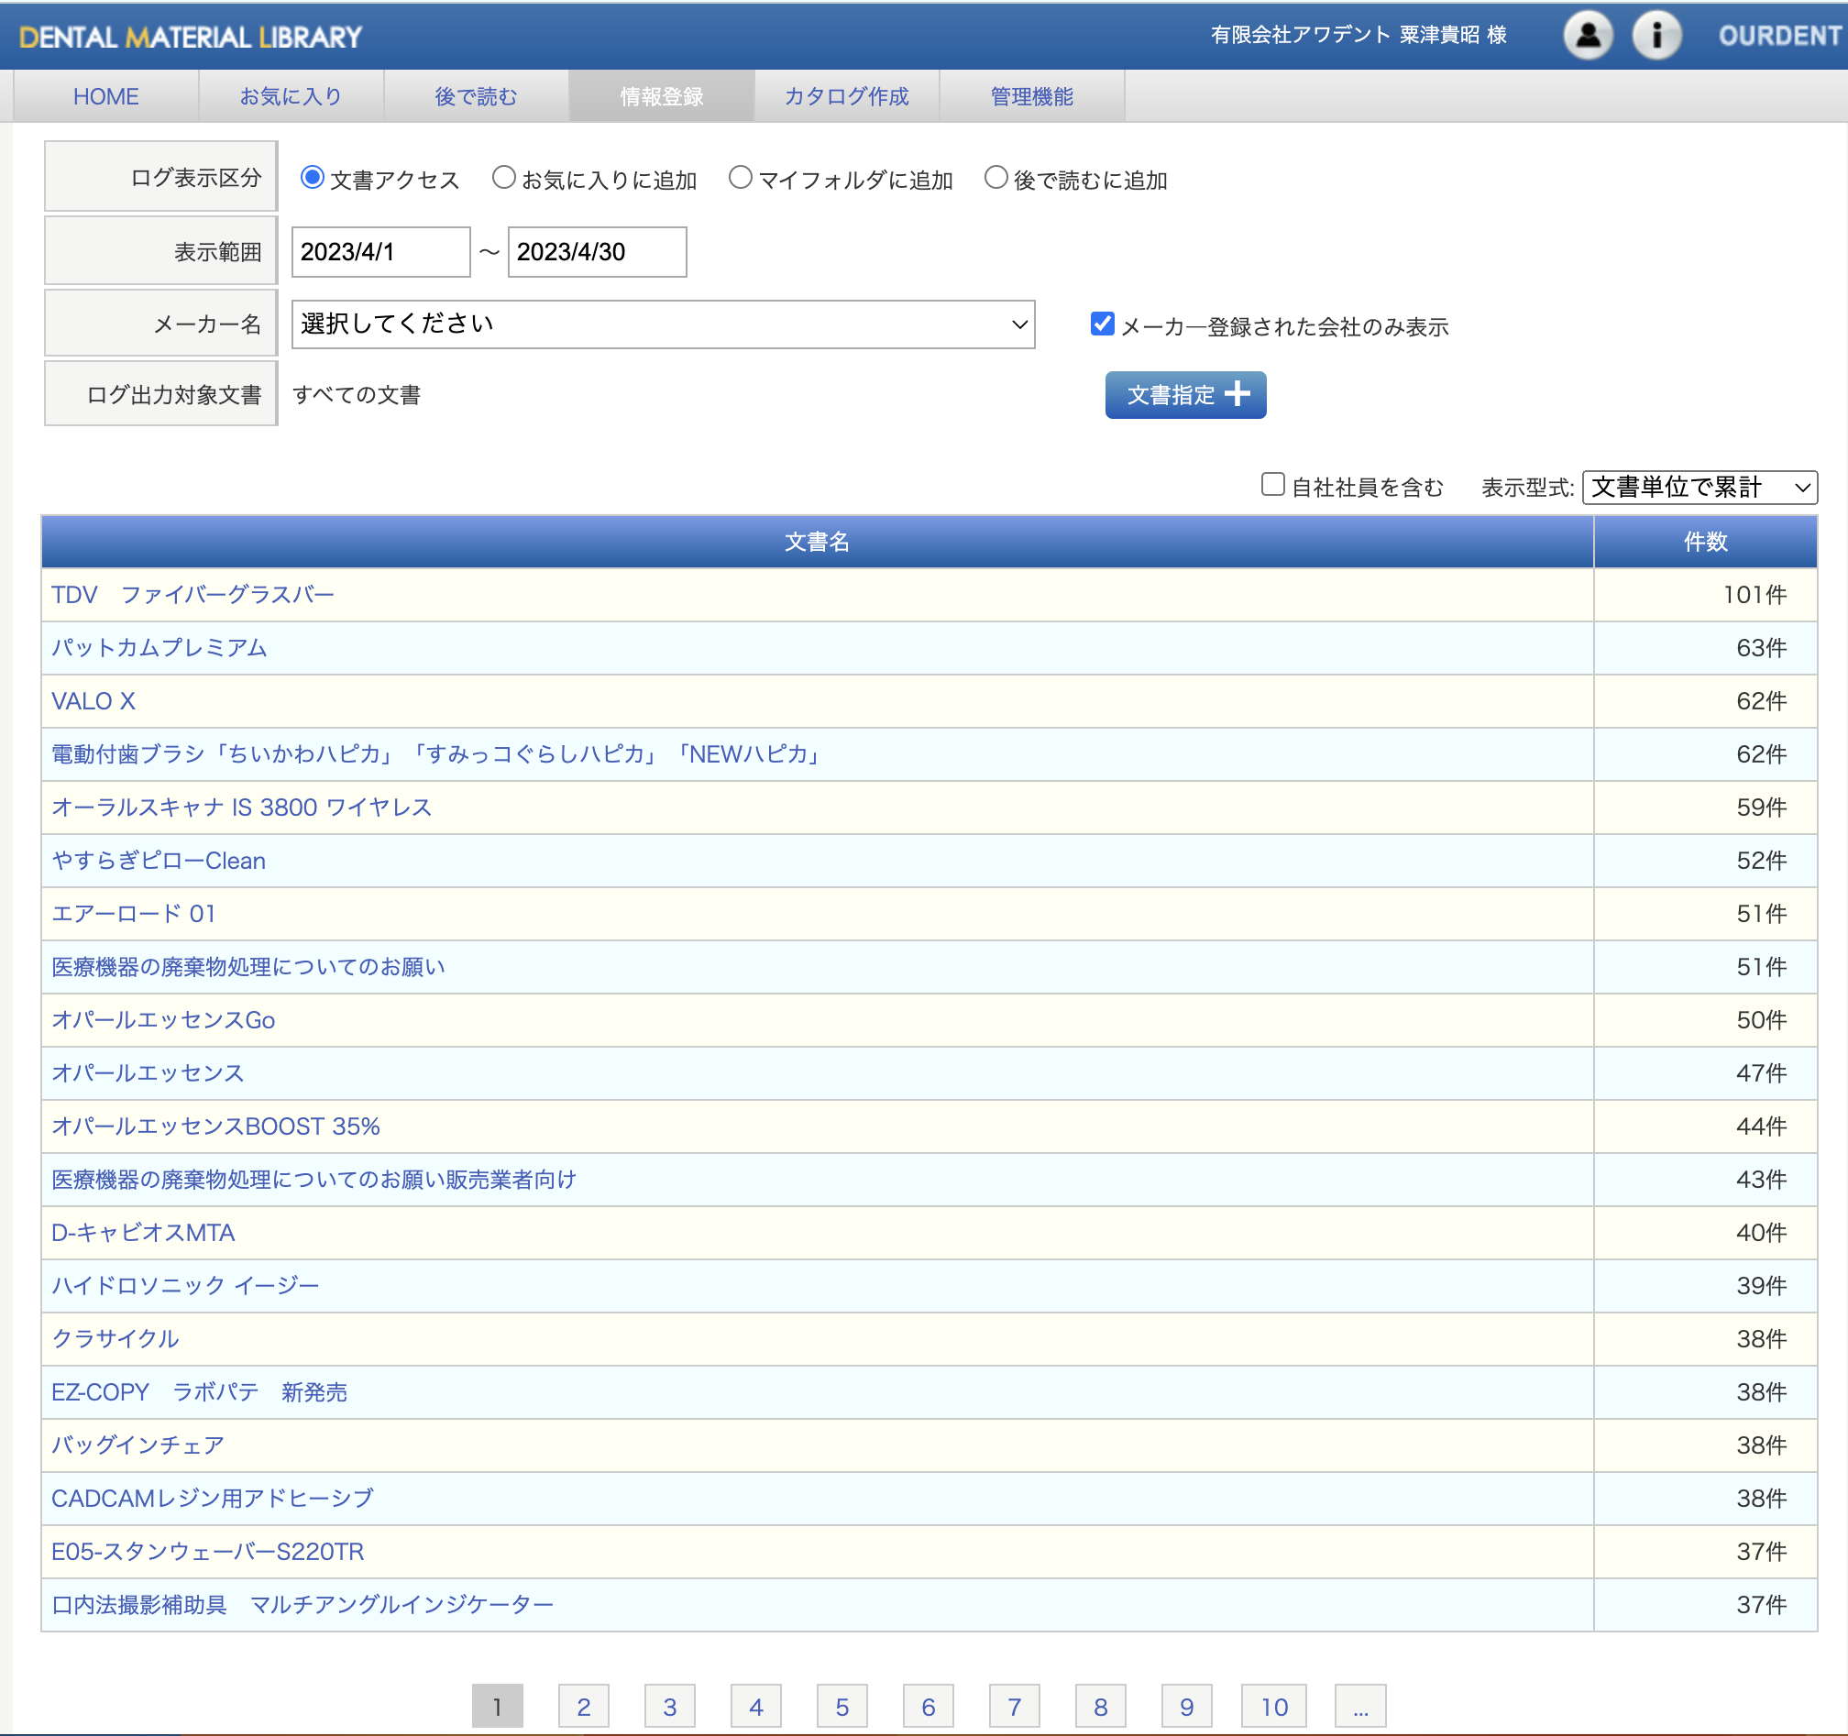This screenshot has width=1848, height=1736.
Task: Go to results page 10
Action: [1274, 1707]
